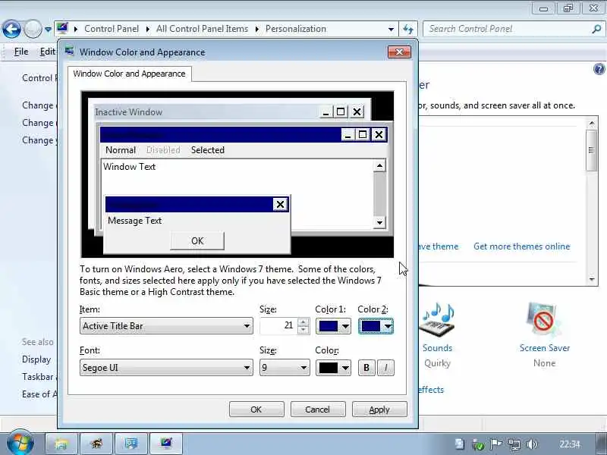Open the Font dropdown showing Segoe UI
607x455 pixels.
pyautogui.click(x=166, y=368)
